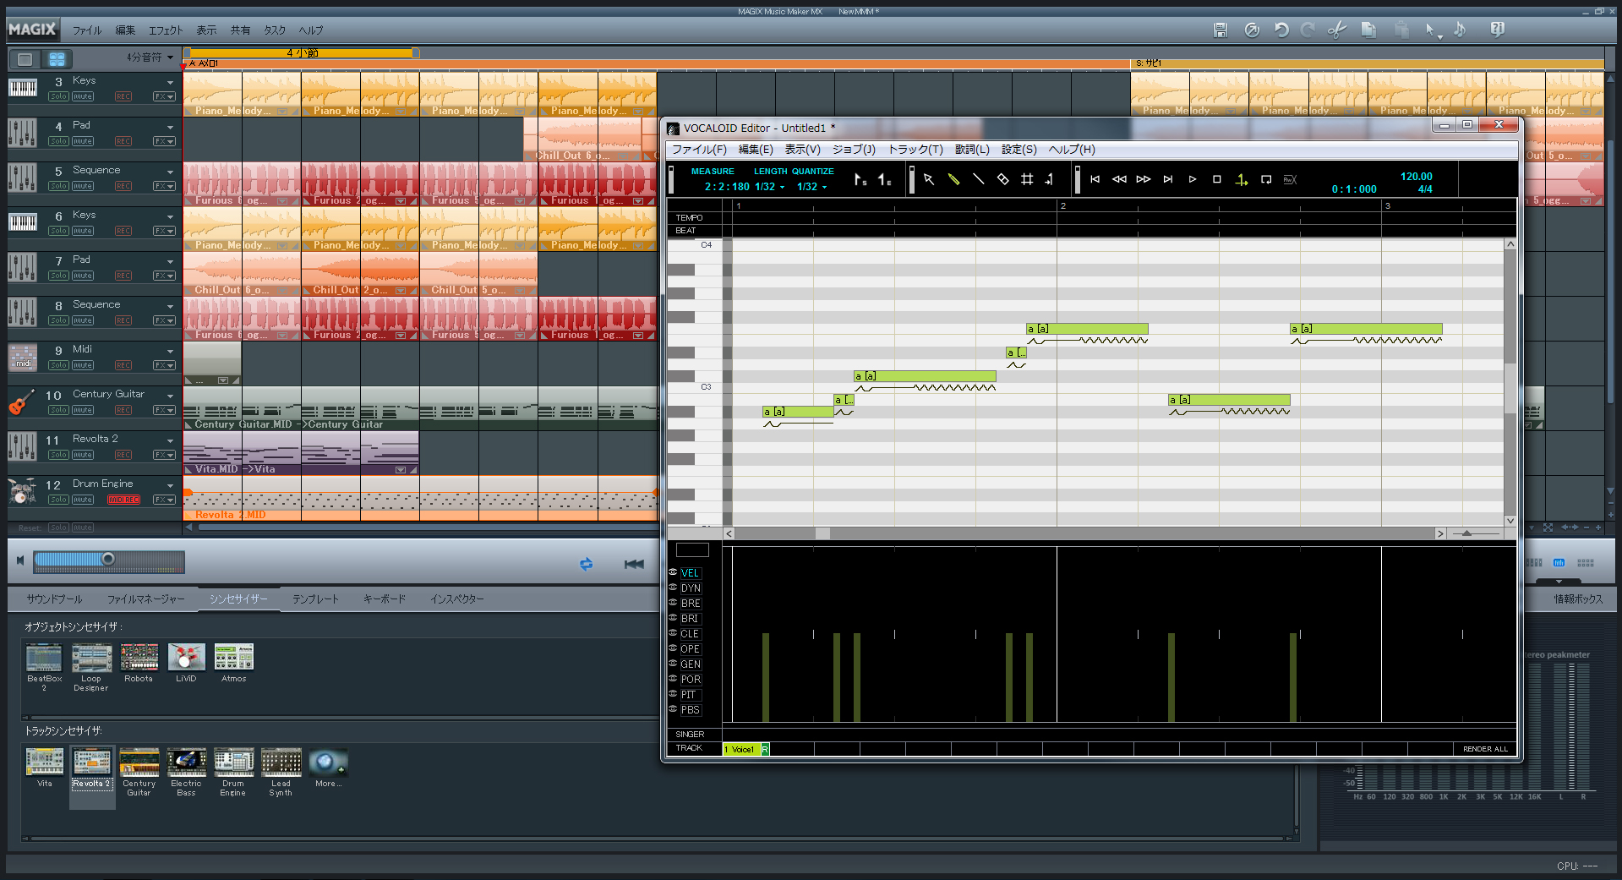
Task: Expand track 8 Sequence menu arrow
Action: (x=170, y=306)
